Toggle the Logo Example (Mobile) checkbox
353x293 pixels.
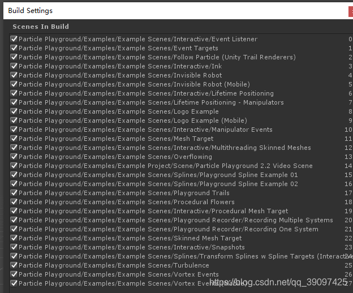(x=14, y=120)
